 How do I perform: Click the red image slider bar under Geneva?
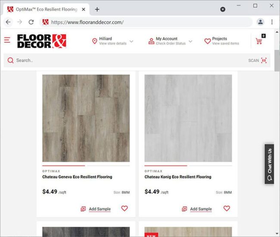tap(64, 166)
